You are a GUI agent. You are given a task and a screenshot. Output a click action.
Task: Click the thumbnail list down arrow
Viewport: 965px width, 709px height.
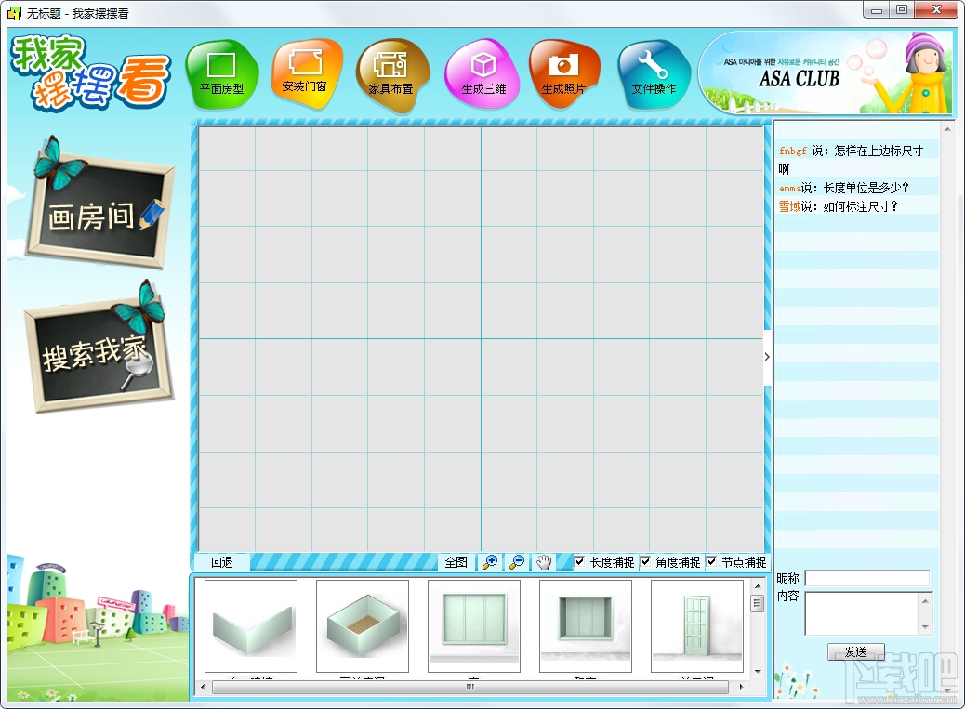click(x=758, y=672)
